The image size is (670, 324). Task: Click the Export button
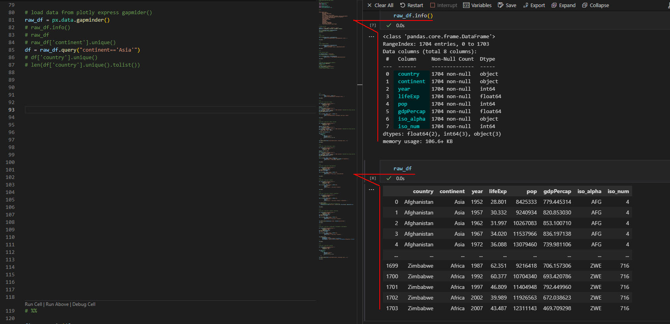534,5
